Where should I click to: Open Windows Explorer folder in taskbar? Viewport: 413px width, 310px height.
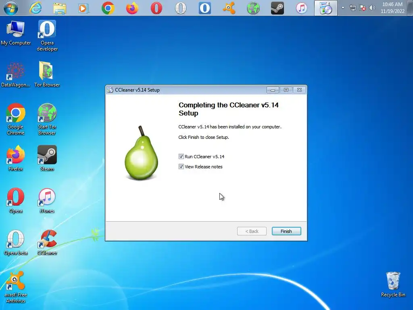tap(60, 8)
